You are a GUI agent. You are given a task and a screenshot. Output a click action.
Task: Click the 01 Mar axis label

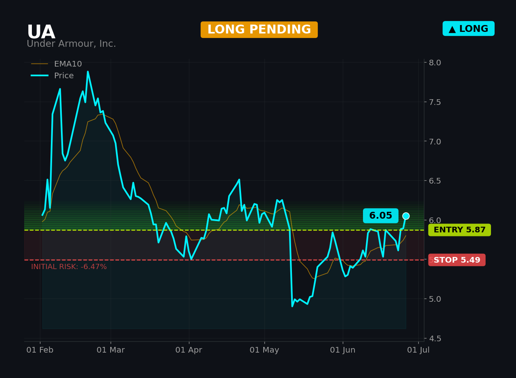pos(111,350)
